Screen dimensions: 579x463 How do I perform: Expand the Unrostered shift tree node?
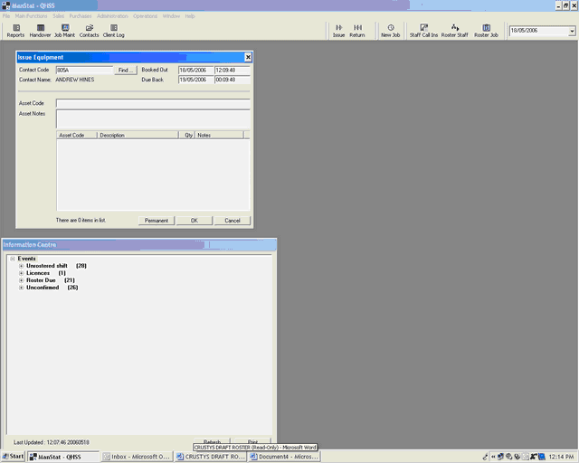(21, 266)
